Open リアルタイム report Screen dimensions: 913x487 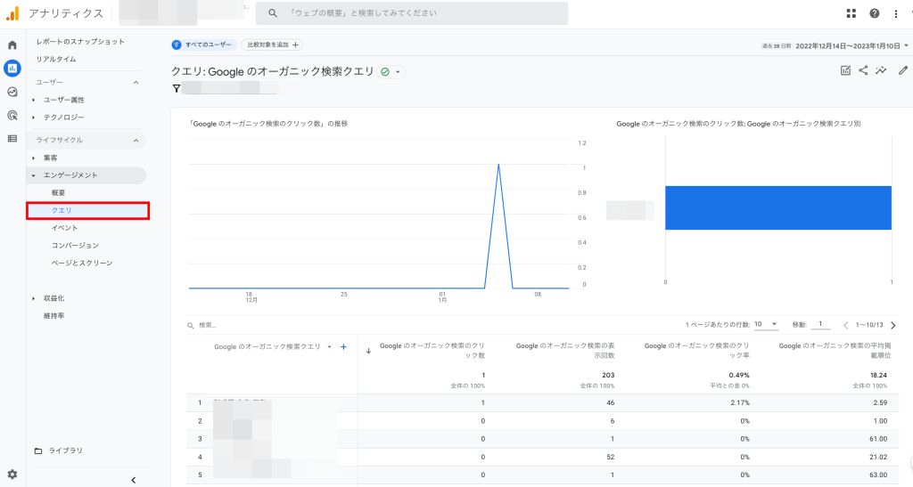[x=56, y=60]
